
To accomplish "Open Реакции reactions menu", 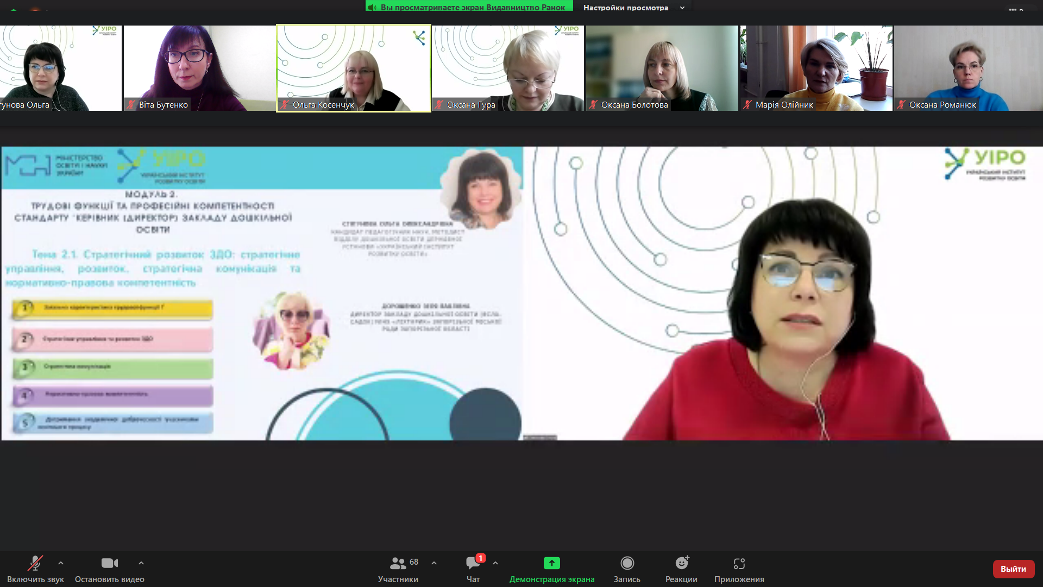I will coord(681,569).
